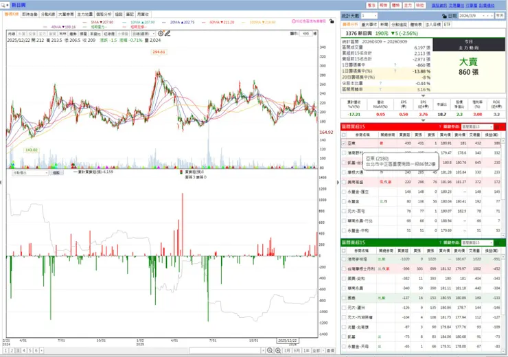Open the 法人目標 tab in the right panel
Image resolution: width=508 pixels, height=357 pixels.
point(433,25)
